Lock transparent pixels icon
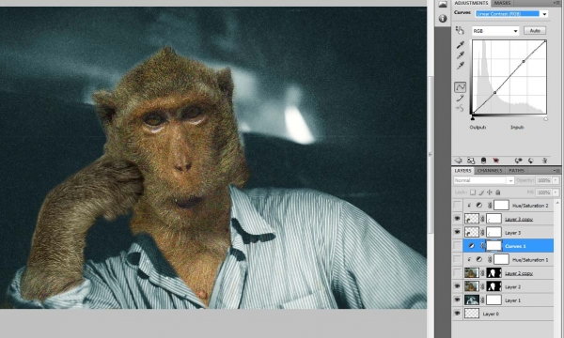Image resolution: width=564 pixels, height=338 pixels. point(473,192)
